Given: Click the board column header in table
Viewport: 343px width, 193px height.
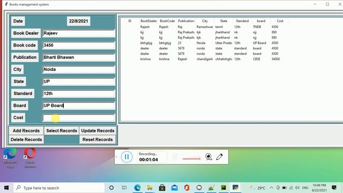Looking at the screenshot, I should coord(261,21).
